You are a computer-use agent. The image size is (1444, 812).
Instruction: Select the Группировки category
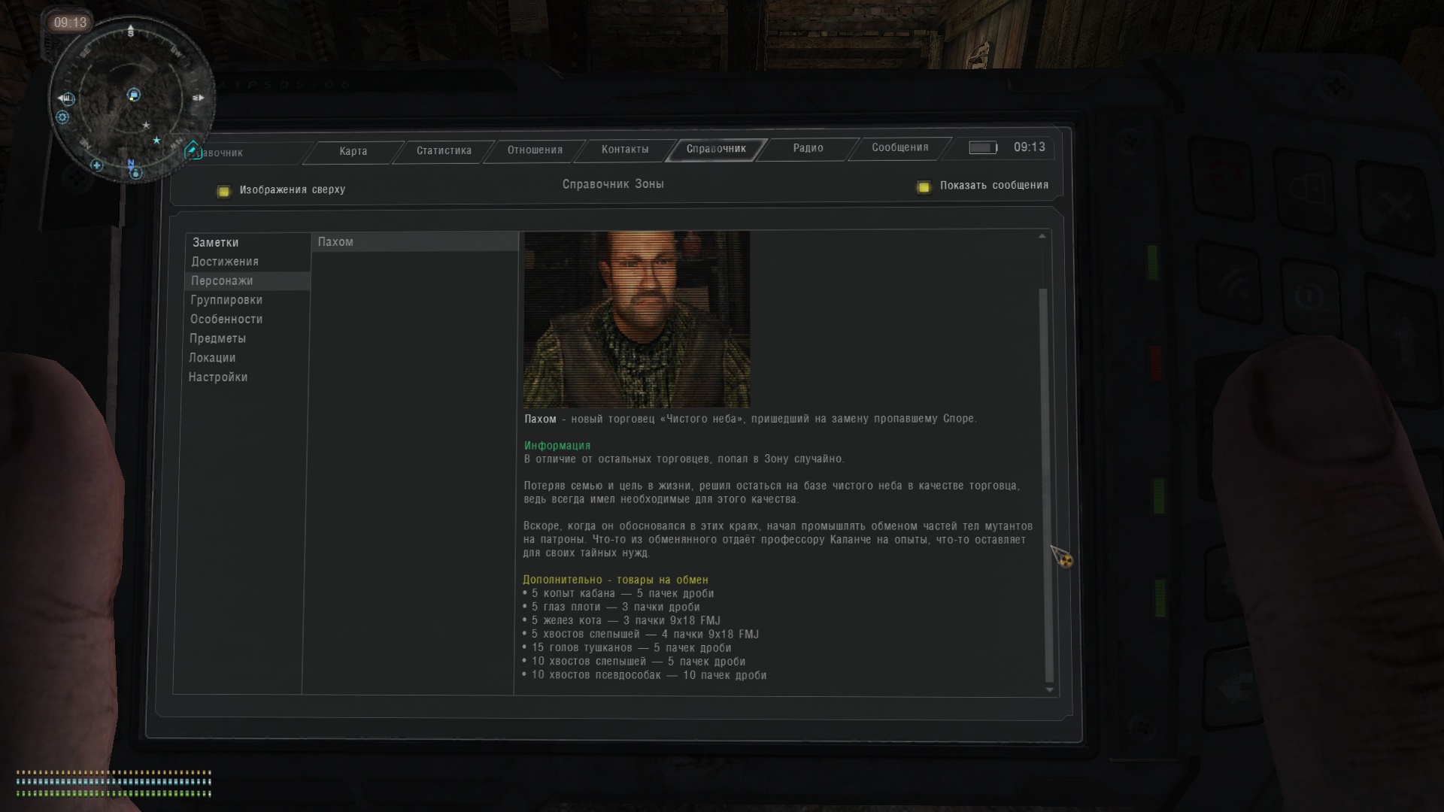click(226, 300)
